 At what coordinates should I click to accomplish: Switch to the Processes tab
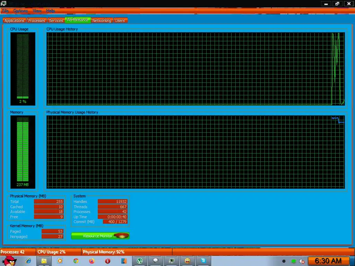[36, 20]
